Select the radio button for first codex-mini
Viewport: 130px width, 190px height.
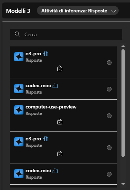[109, 89]
